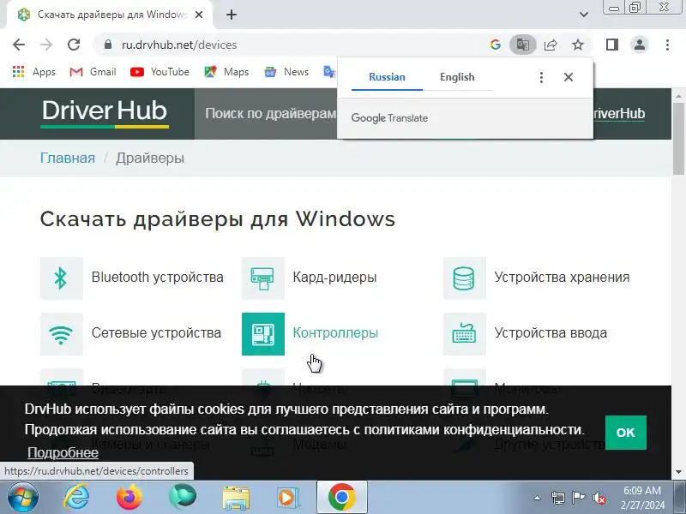Click the DriverHub logo

[x=104, y=113]
